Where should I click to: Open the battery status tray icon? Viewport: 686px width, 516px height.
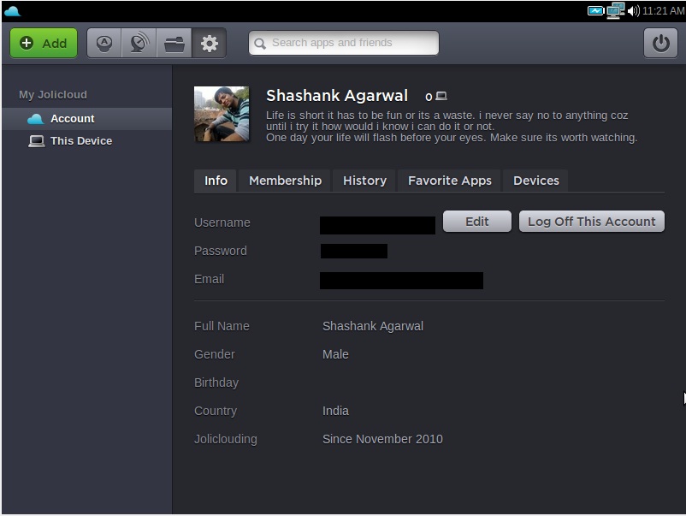pyautogui.click(x=595, y=11)
